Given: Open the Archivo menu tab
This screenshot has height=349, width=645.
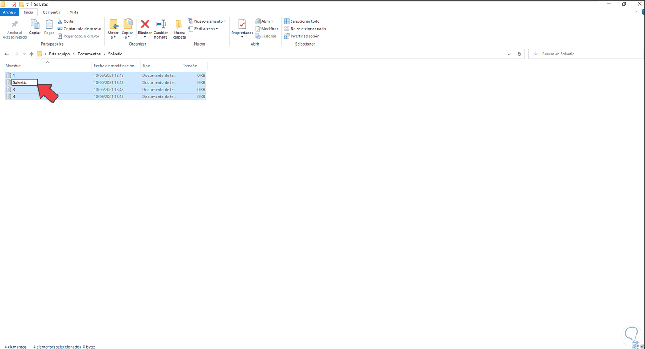Looking at the screenshot, I should click(9, 12).
